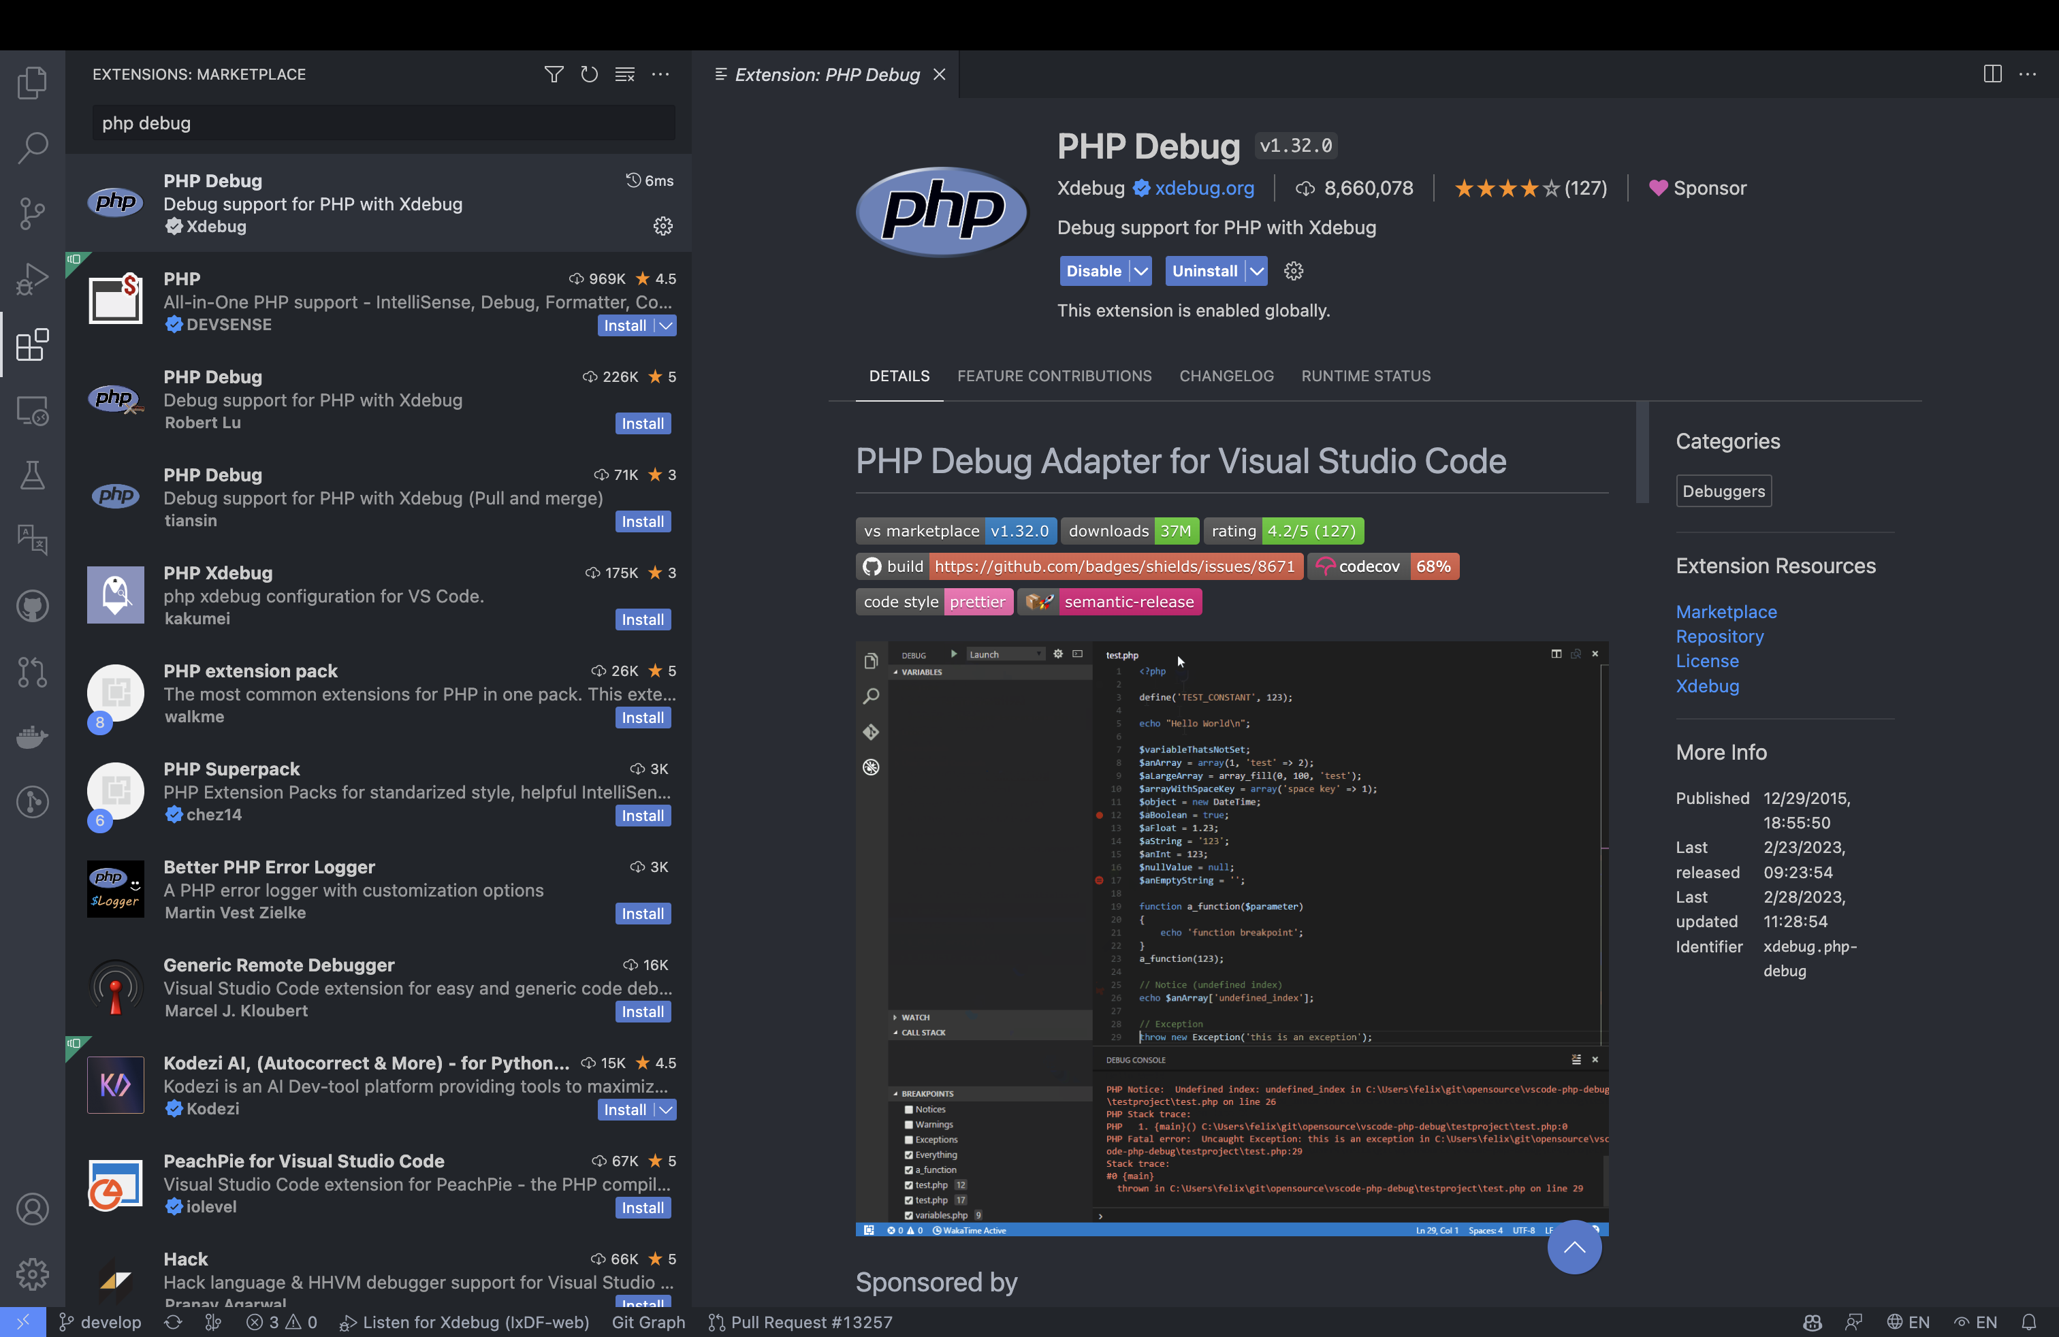Clear extensions search results icon
The height and width of the screenshot is (1337, 2059).
point(624,74)
